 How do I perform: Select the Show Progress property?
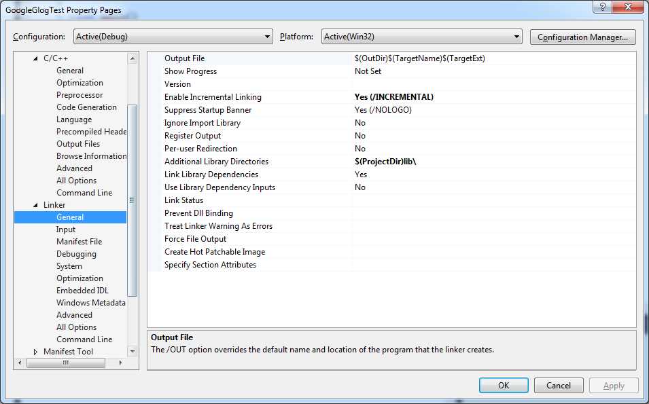(190, 71)
